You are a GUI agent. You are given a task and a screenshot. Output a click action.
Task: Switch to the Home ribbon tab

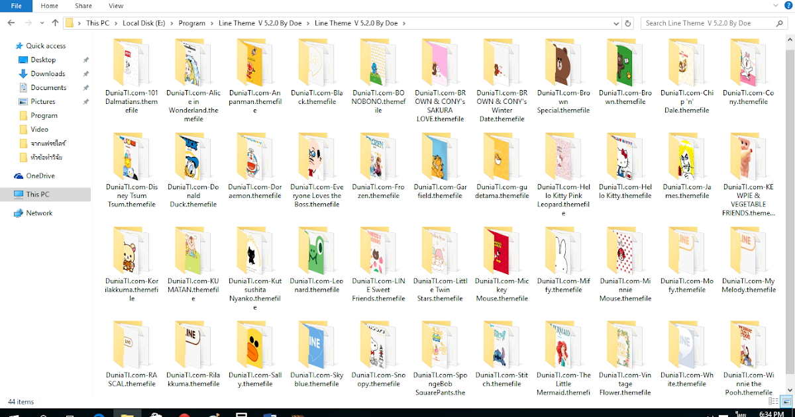pyautogui.click(x=49, y=6)
